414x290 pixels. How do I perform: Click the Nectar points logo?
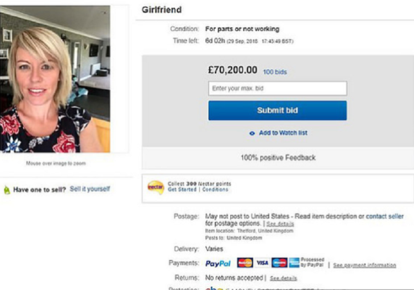(x=156, y=187)
